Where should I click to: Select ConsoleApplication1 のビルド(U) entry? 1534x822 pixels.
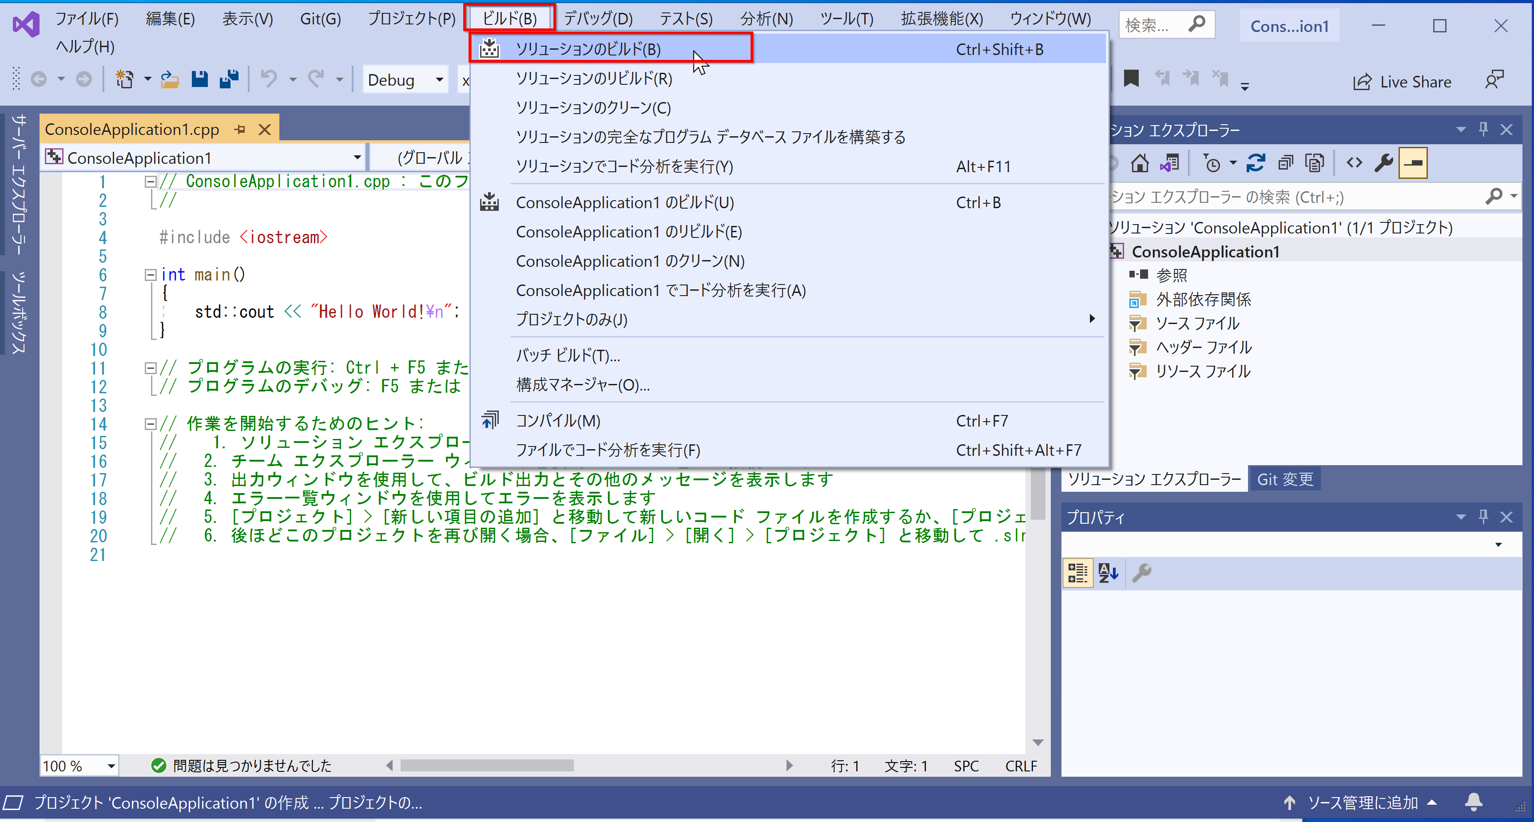tap(788, 202)
